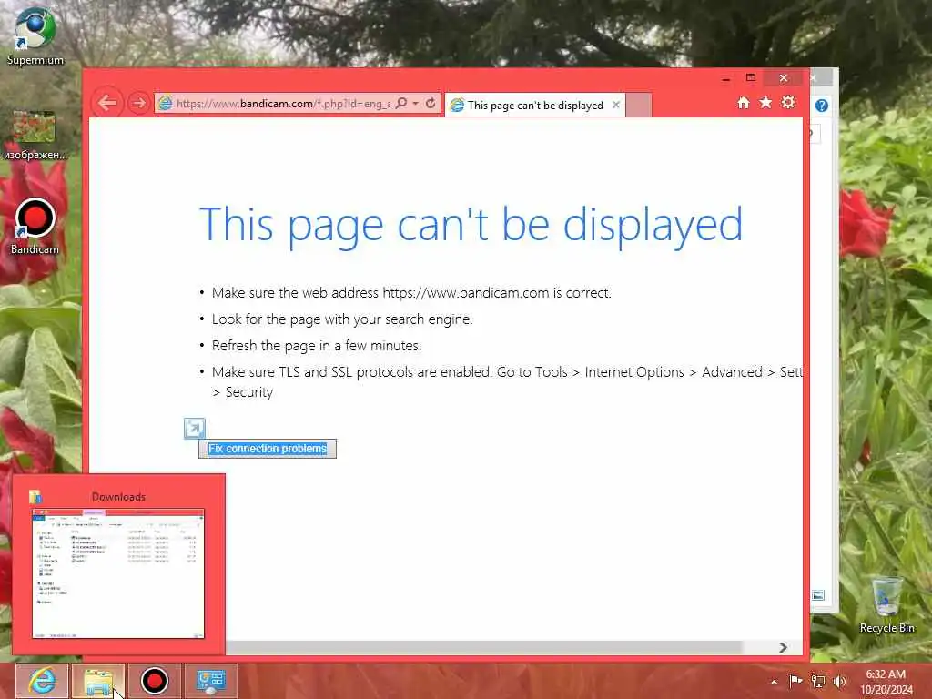Refresh the page with the reload icon
This screenshot has width=932, height=699.
[431, 103]
